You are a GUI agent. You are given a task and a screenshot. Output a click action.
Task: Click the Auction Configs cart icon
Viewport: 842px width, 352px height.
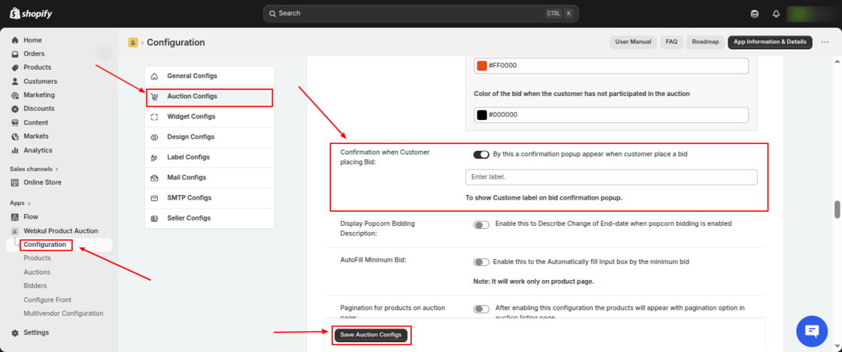(x=155, y=97)
